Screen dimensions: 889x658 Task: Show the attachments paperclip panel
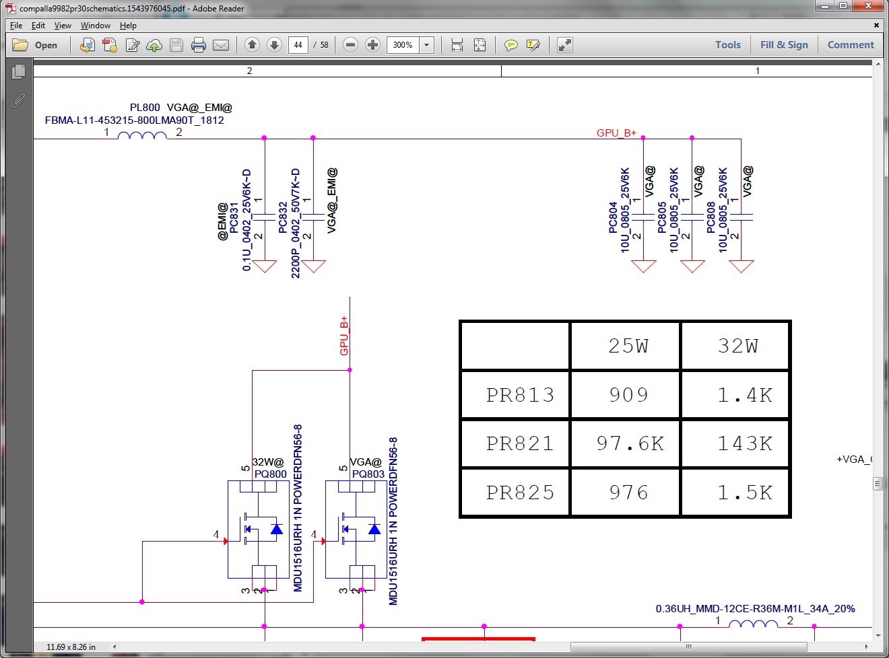pos(18,100)
